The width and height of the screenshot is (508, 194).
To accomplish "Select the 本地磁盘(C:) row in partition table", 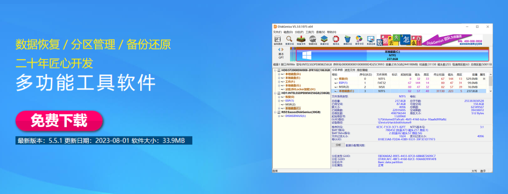I will click(x=410, y=91).
